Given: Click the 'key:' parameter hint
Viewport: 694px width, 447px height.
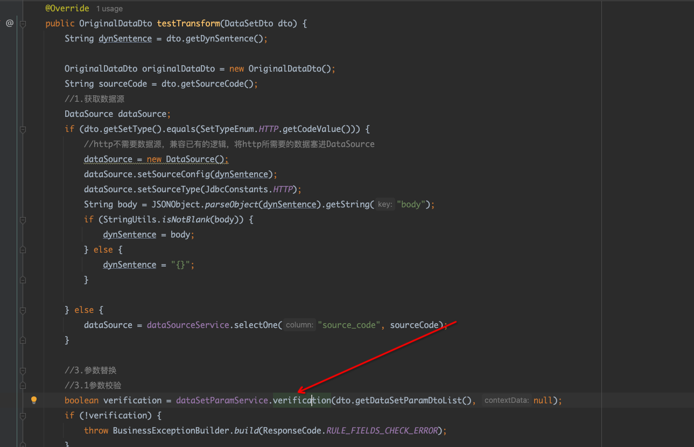Looking at the screenshot, I should 385,204.
